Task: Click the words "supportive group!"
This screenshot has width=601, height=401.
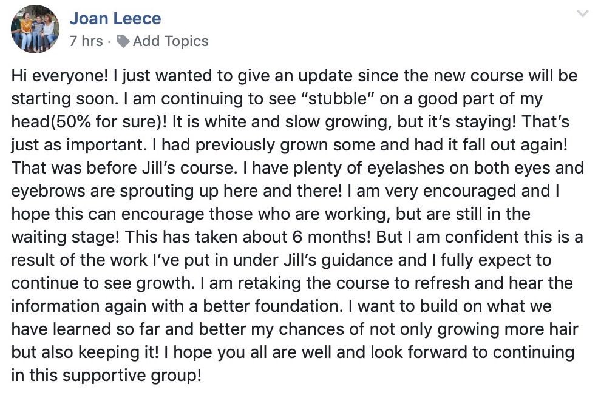Action: pos(132,376)
